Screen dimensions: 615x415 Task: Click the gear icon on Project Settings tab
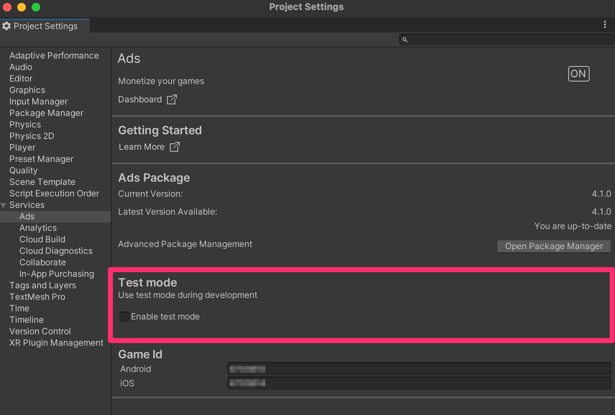(6, 26)
